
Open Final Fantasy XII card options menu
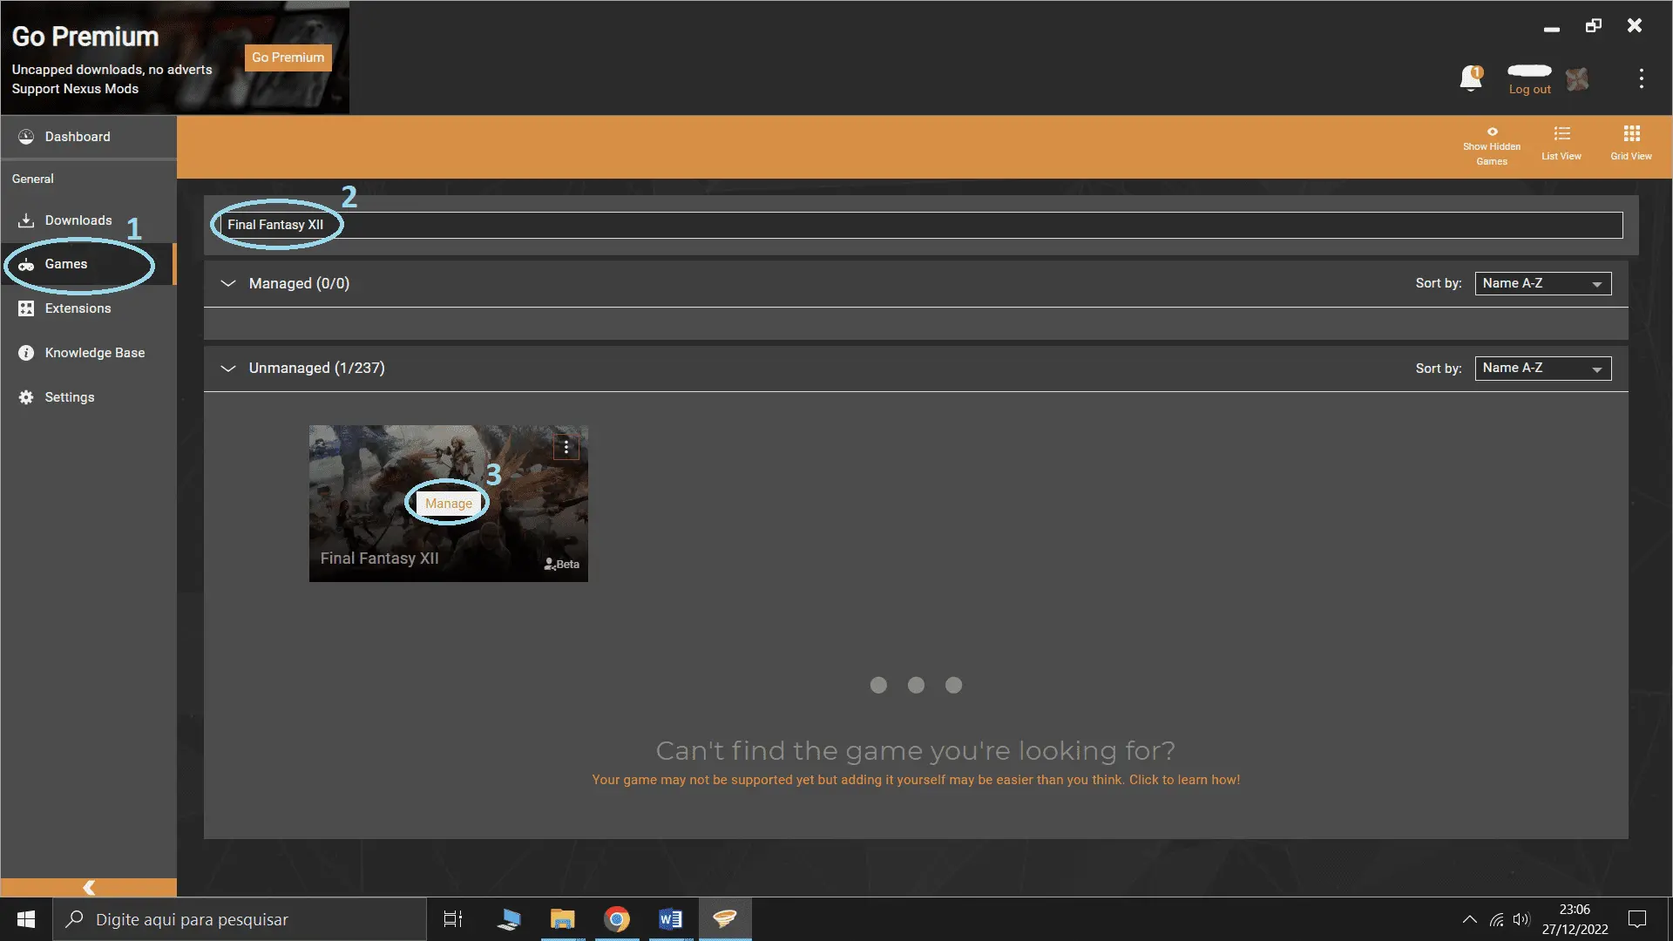(x=566, y=447)
